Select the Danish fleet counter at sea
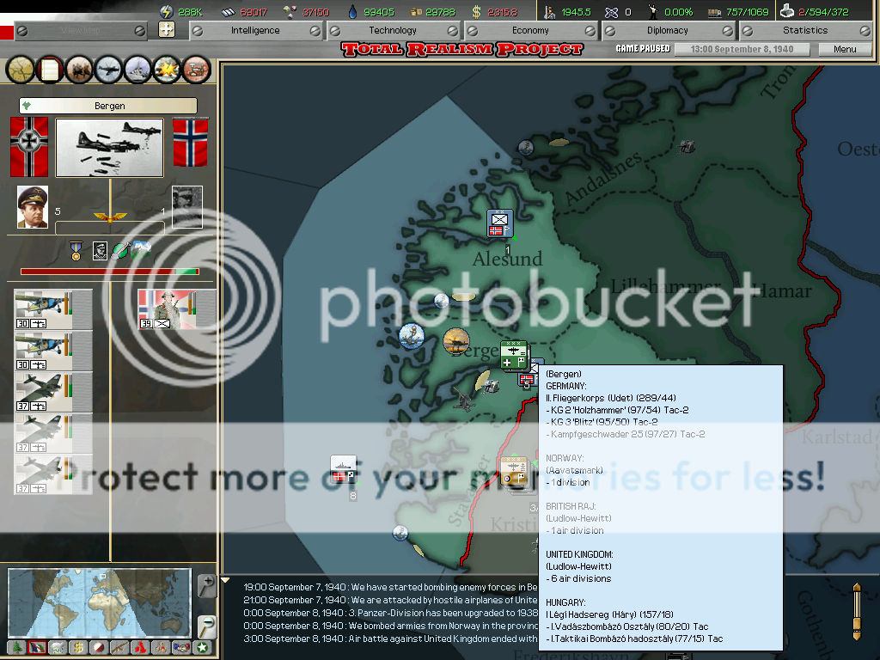Image resolution: width=880 pixels, height=660 pixels. click(343, 468)
